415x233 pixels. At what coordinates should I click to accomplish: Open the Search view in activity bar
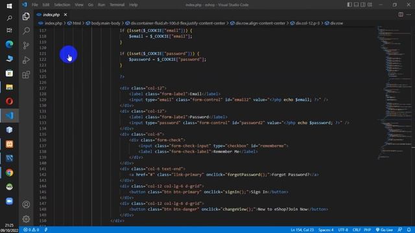(26, 30)
